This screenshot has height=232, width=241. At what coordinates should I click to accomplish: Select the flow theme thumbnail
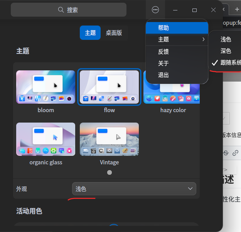pos(109,87)
